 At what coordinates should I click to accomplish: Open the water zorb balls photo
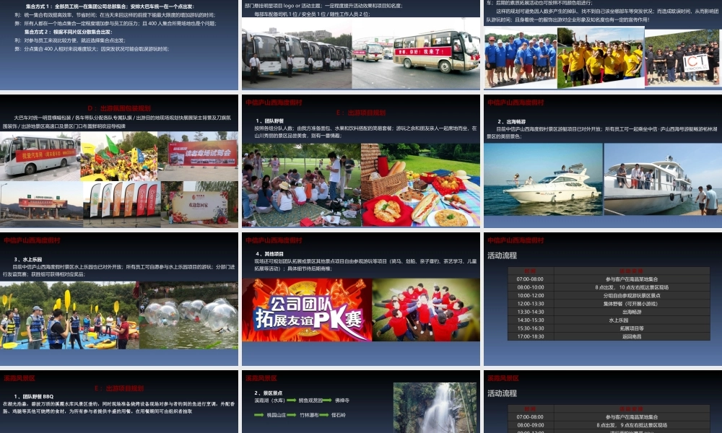click(188, 315)
